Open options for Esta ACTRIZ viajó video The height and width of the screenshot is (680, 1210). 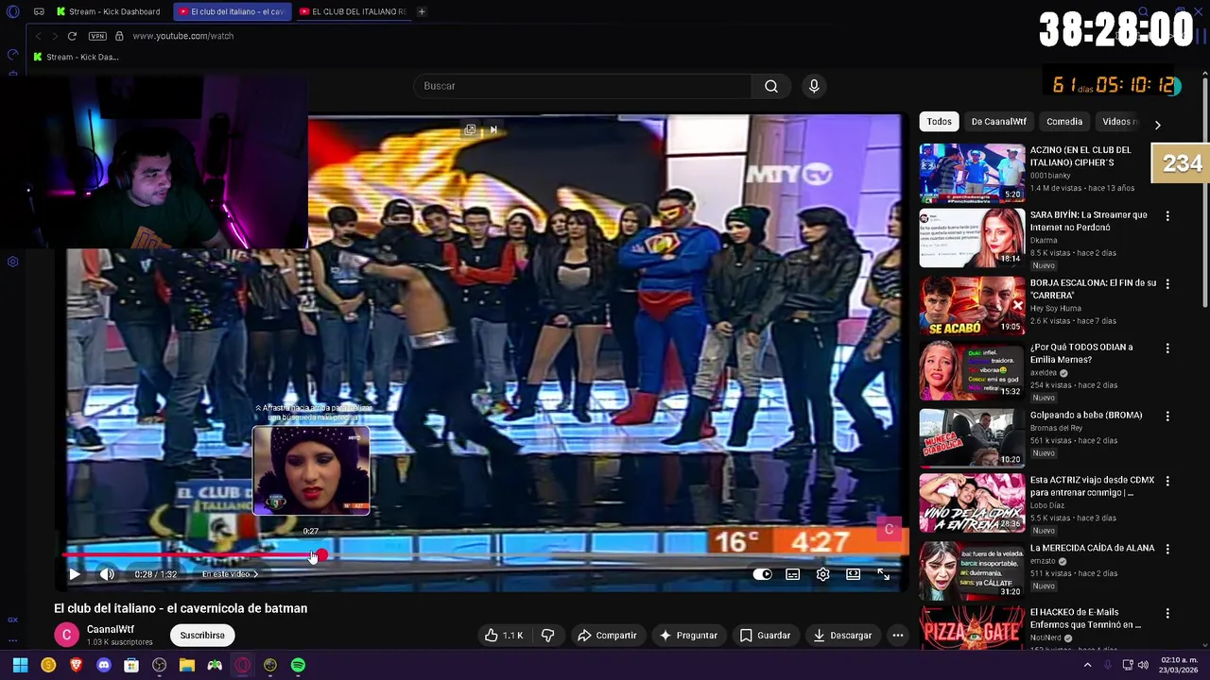(x=1167, y=482)
